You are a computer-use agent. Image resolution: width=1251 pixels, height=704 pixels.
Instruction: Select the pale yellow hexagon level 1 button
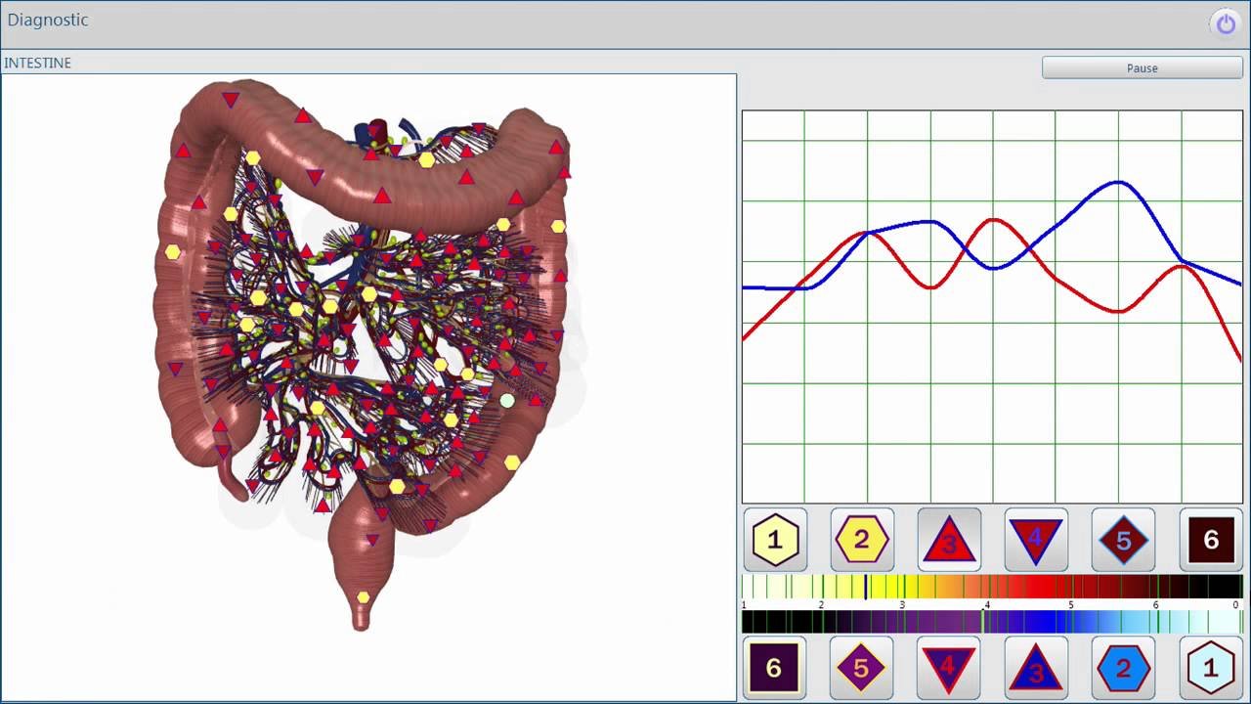tap(775, 540)
